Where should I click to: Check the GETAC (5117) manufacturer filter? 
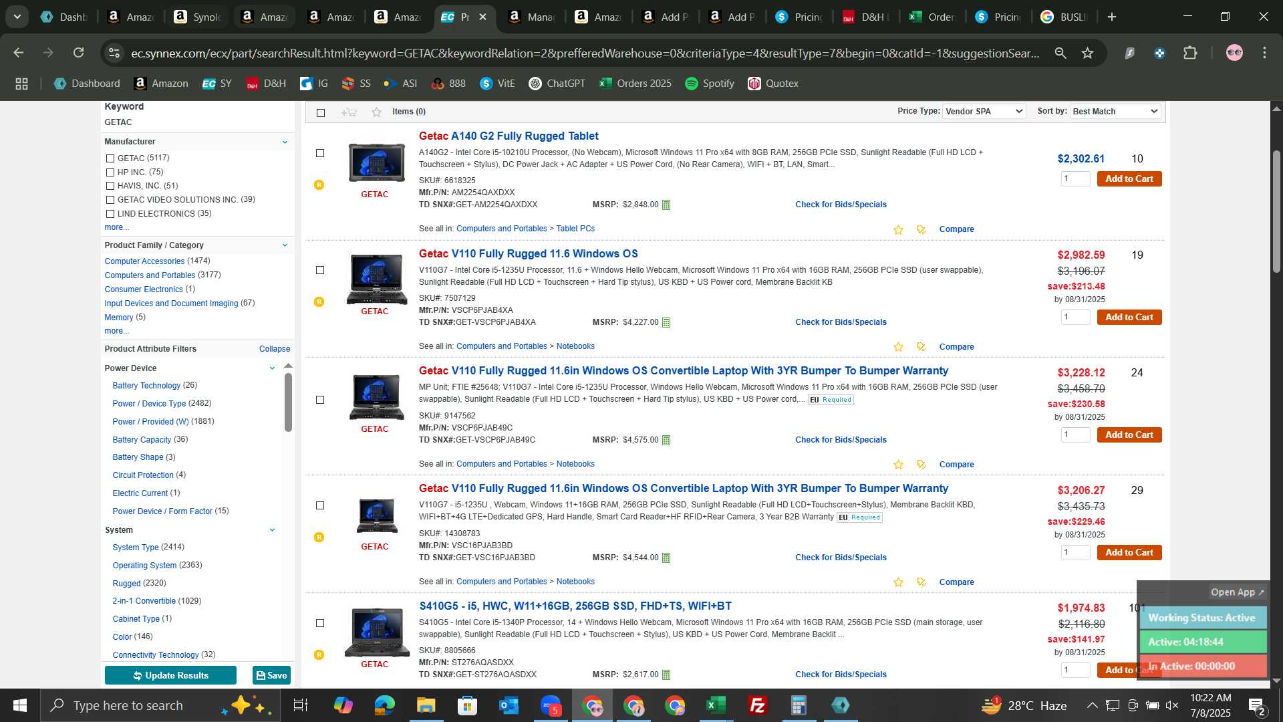(x=110, y=158)
